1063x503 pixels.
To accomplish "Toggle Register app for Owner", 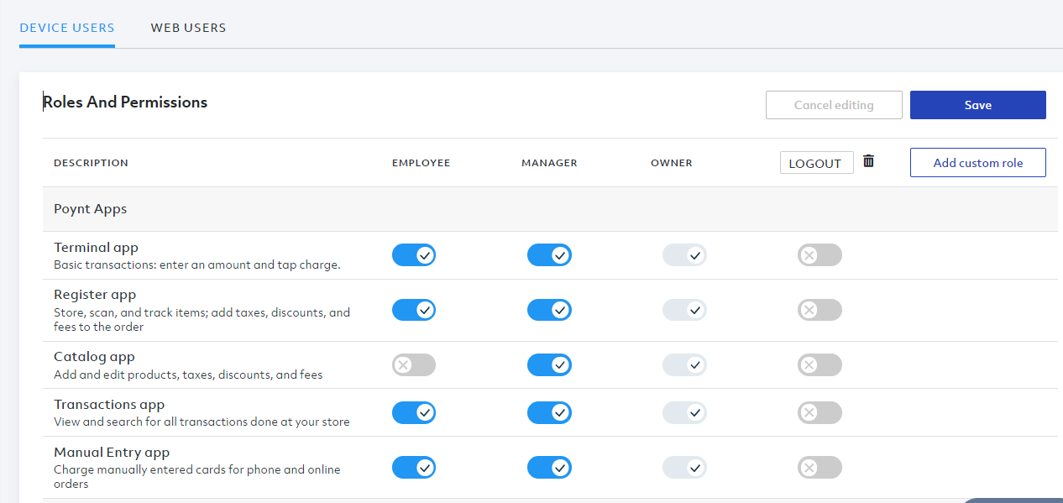I will click(684, 310).
